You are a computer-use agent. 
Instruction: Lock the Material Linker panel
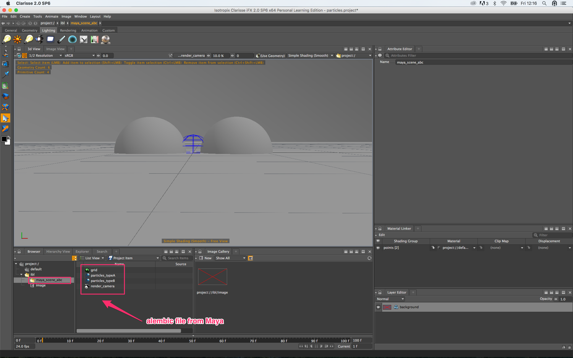(380, 229)
